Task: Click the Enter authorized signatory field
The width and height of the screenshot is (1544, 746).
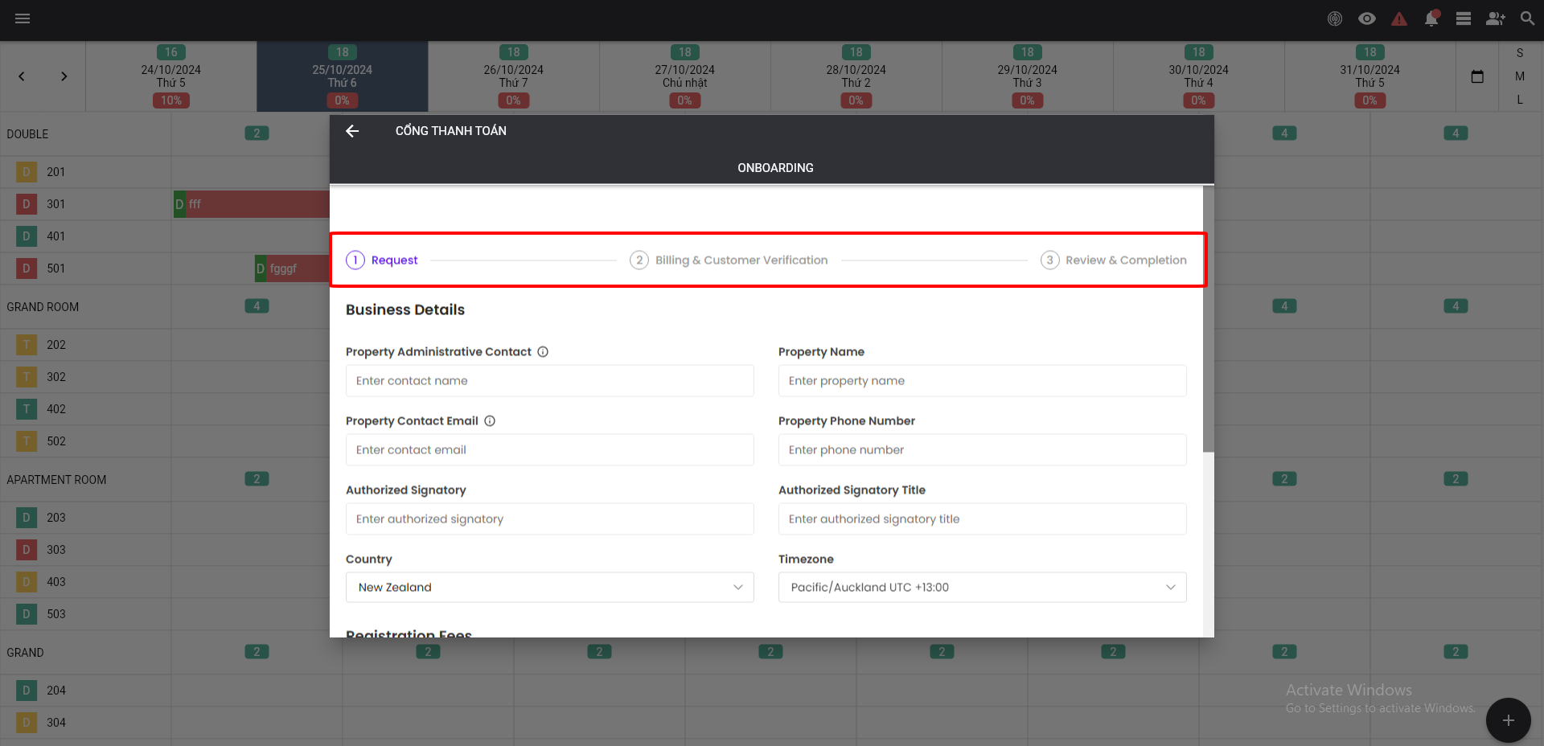Action: (x=550, y=519)
